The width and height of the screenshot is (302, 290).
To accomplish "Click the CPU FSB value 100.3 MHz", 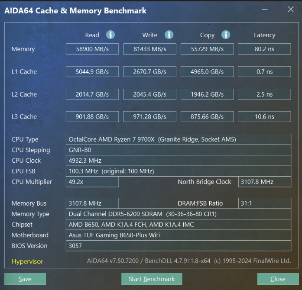I will (179, 171).
